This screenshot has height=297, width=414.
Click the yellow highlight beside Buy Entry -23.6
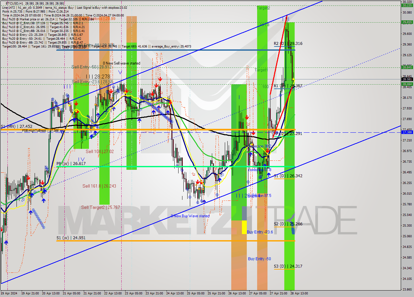(x=244, y=228)
